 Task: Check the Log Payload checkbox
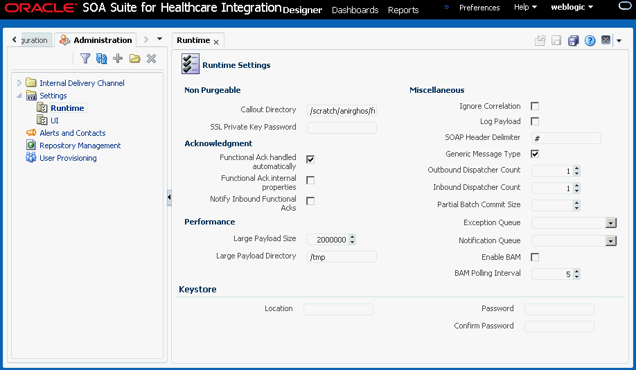(x=535, y=122)
